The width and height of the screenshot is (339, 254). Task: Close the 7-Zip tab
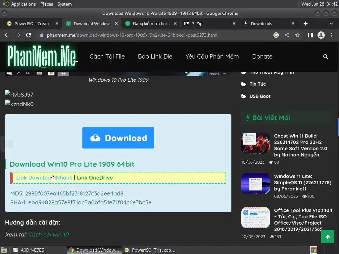(234, 23)
